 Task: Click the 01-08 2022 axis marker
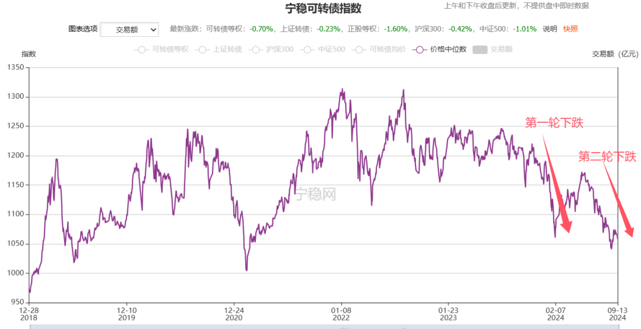click(341, 314)
